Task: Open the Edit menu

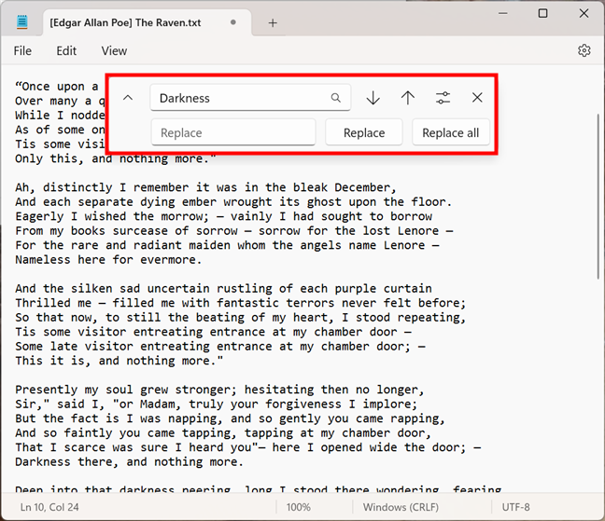Action: tap(66, 51)
